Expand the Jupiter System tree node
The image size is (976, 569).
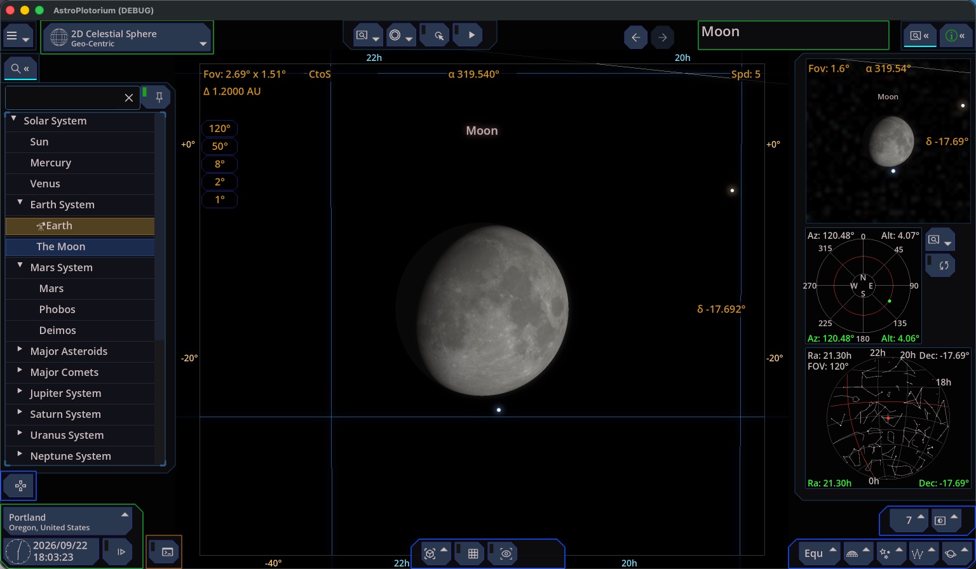coord(20,392)
